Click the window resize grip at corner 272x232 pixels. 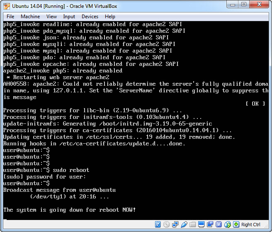point(266,226)
